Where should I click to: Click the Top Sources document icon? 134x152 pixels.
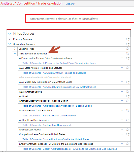(15, 34)
